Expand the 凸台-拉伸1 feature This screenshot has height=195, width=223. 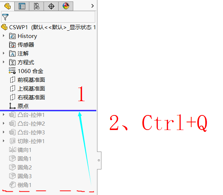click(4, 115)
